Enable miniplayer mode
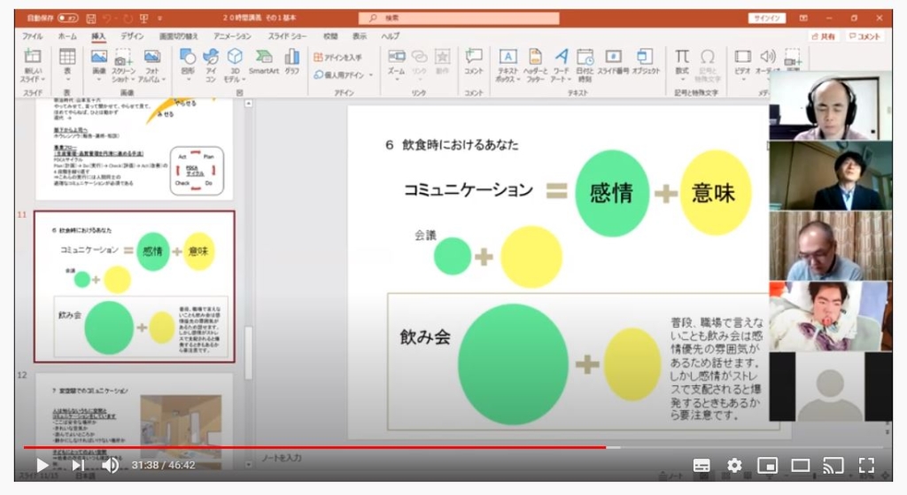 (767, 465)
